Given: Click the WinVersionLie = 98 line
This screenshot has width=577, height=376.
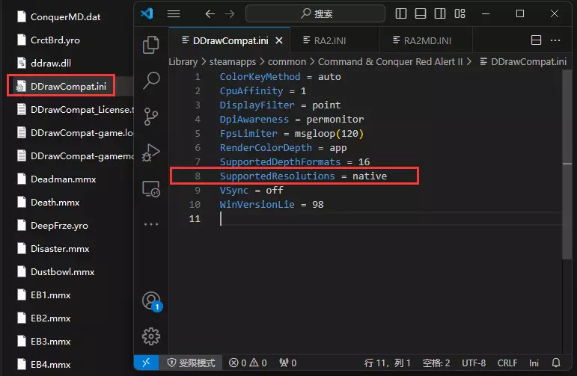Looking at the screenshot, I should pyautogui.click(x=272, y=204).
